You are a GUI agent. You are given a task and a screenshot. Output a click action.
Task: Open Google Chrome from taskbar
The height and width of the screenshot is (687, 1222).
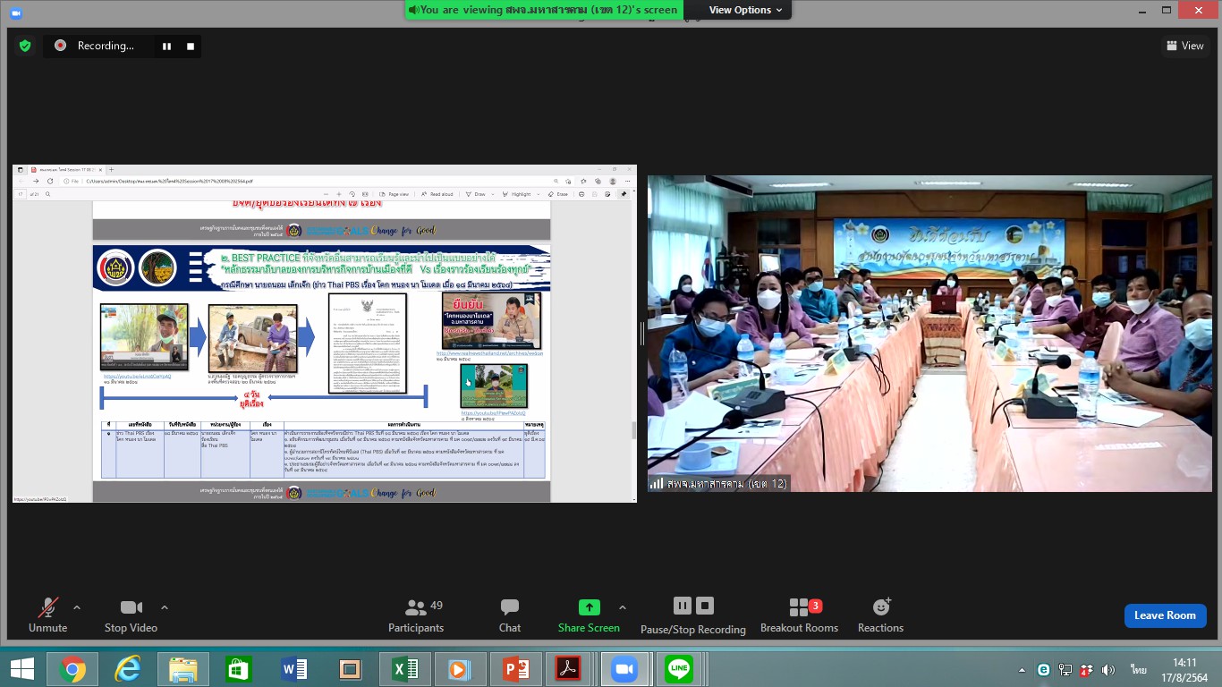pyautogui.click(x=72, y=669)
